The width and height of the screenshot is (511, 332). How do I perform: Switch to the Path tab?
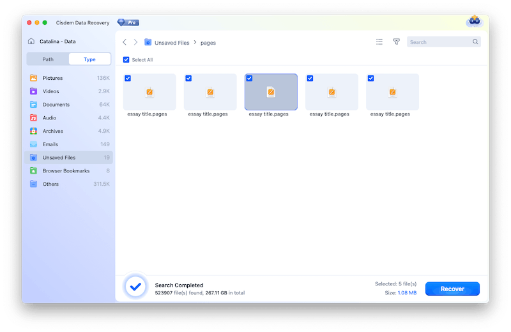click(x=48, y=59)
